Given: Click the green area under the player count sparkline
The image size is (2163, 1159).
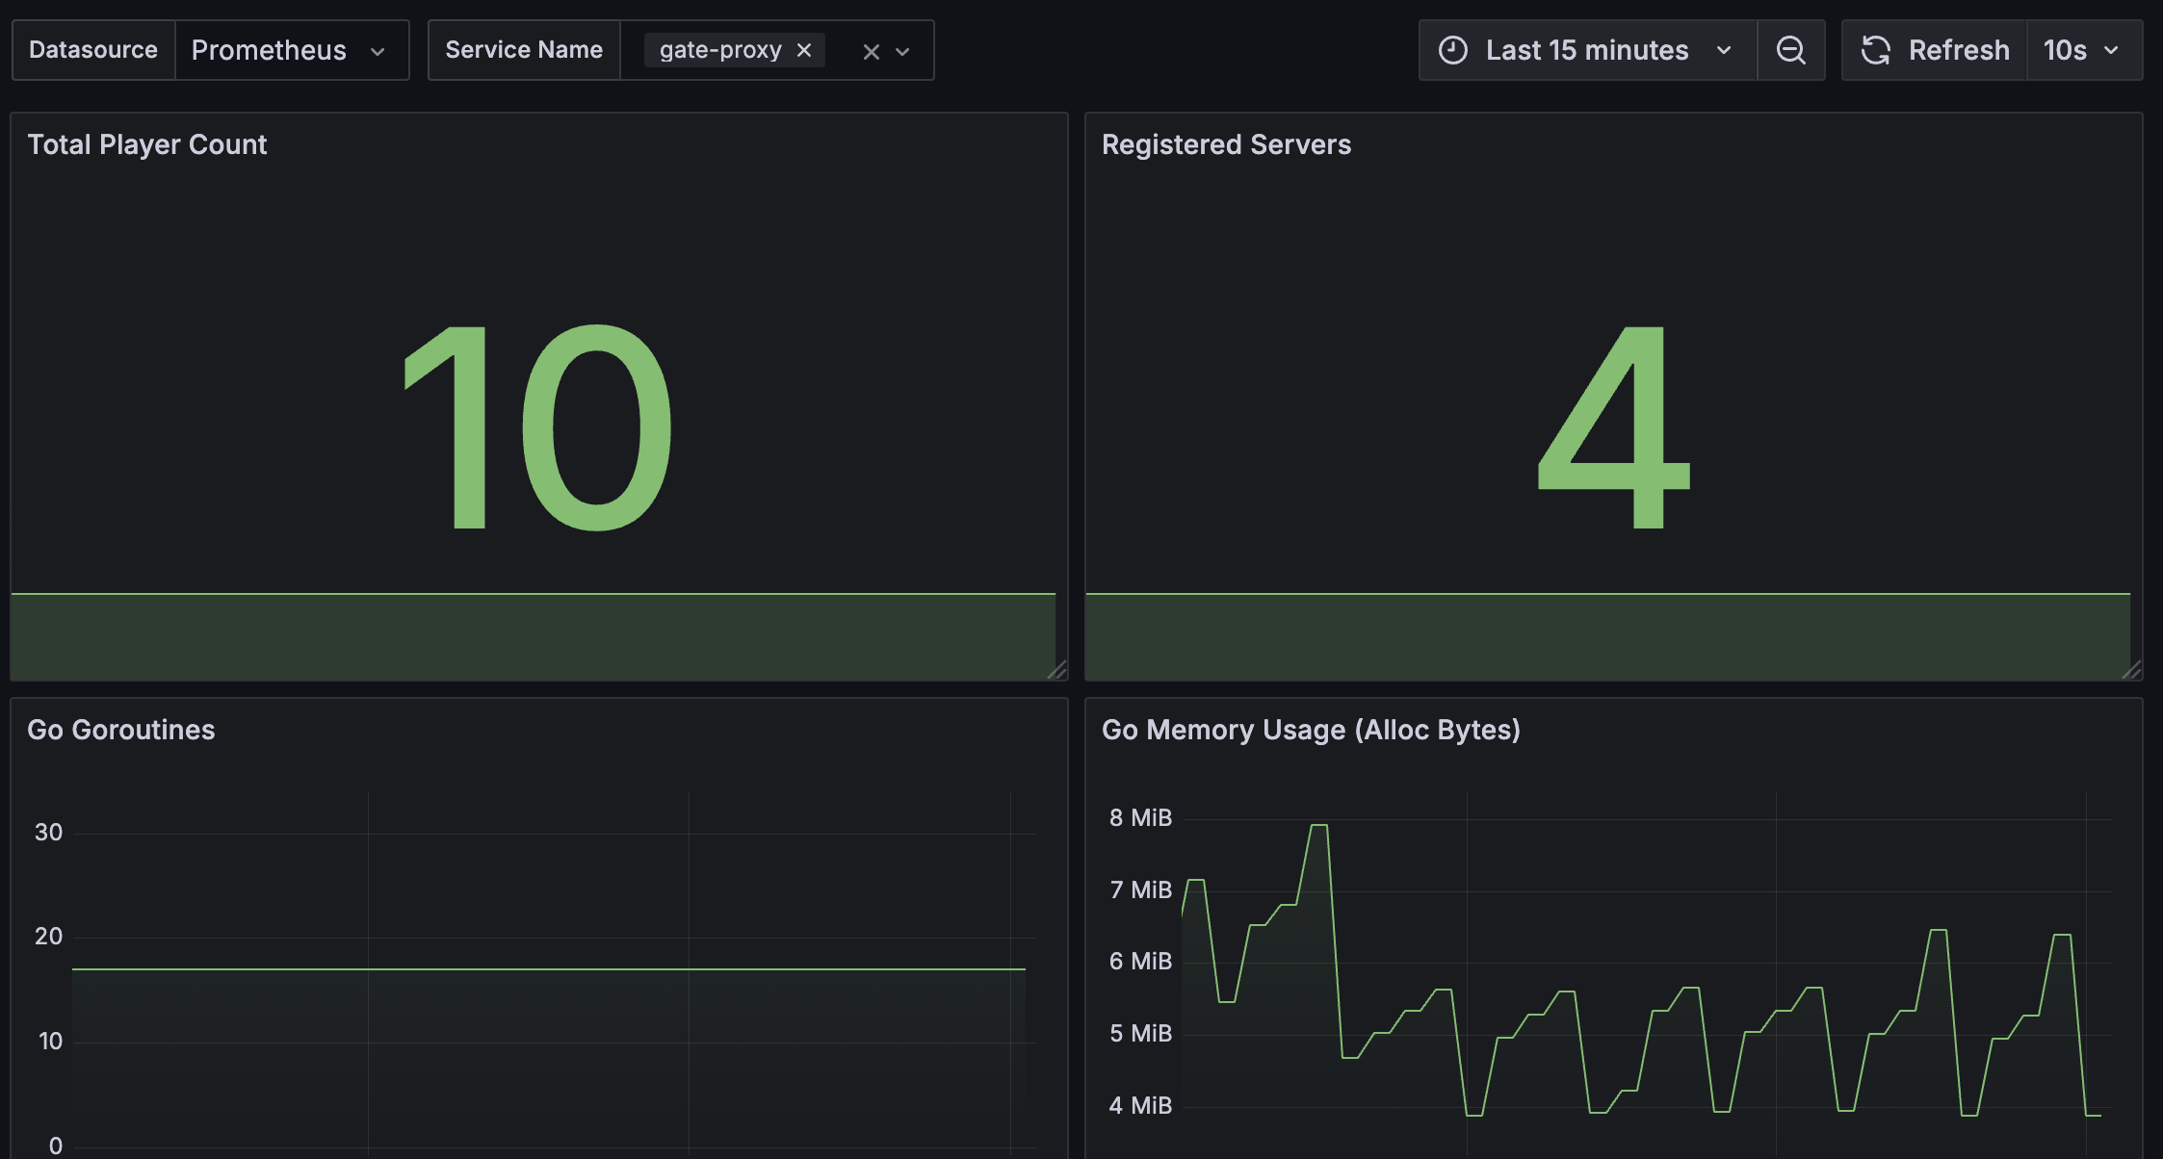Looking at the screenshot, I should pyautogui.click(x=530, y=635).
